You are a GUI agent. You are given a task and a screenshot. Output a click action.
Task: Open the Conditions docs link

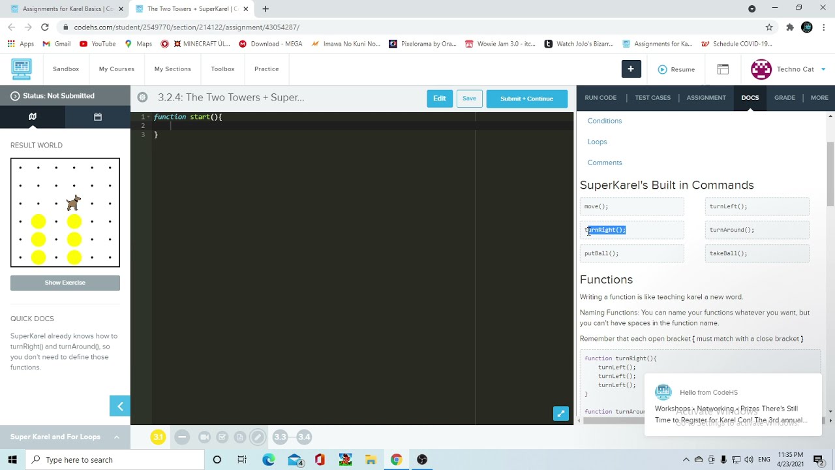click(x=605, y=121)
